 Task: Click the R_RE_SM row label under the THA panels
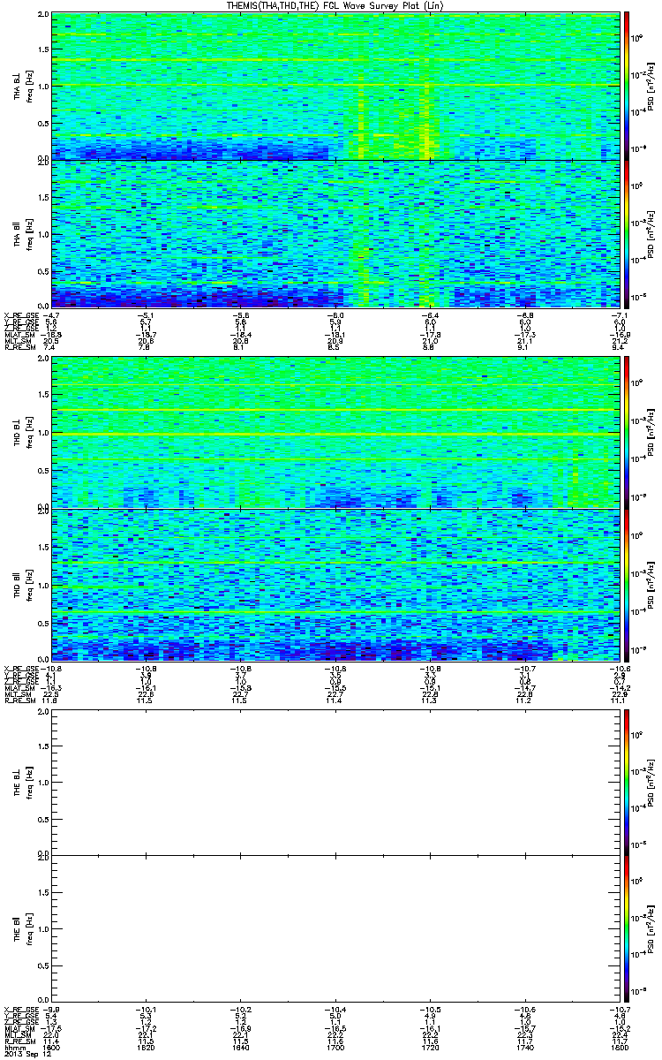pos(19,349)
